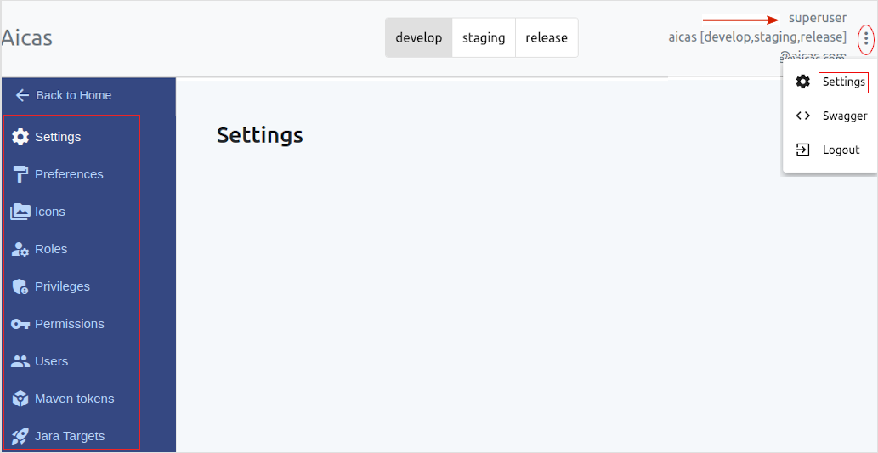Select the develop environment toggle
The height and width of the screenshot is (453, 878).
click(419, 37)
